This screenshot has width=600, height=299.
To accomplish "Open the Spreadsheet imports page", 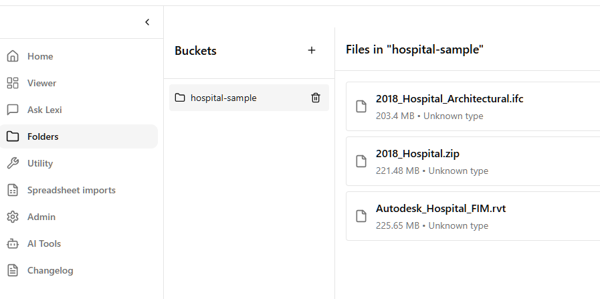I will tap(71, 190).
